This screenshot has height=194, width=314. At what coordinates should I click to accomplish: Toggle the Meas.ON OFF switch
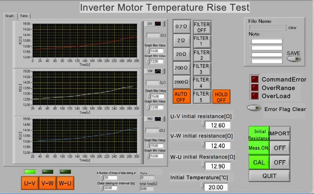click(280, 148)
